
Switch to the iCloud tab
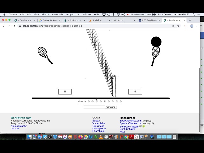coord(124,20)
